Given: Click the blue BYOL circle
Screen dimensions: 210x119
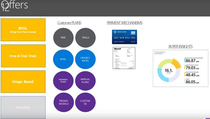Looking at the screenshot, I should click(63, 59).
